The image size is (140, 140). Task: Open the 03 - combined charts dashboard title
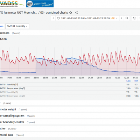tap(54, 13)
